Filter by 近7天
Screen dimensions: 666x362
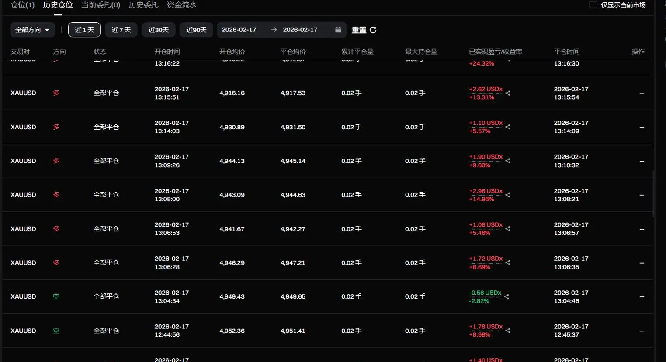(x=121, y=30)
